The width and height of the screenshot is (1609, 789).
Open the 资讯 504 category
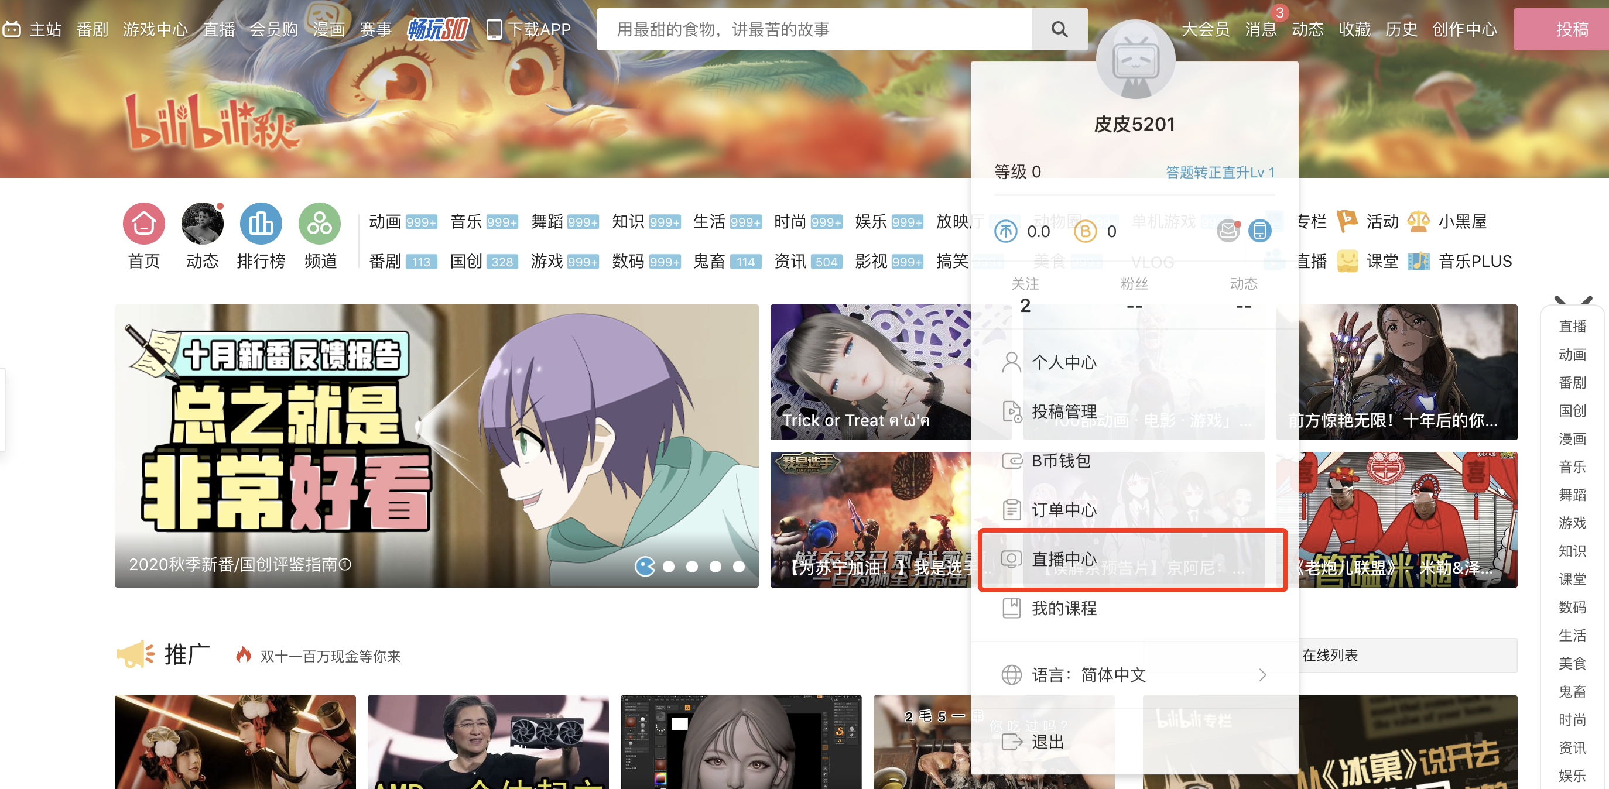point(808,262)
